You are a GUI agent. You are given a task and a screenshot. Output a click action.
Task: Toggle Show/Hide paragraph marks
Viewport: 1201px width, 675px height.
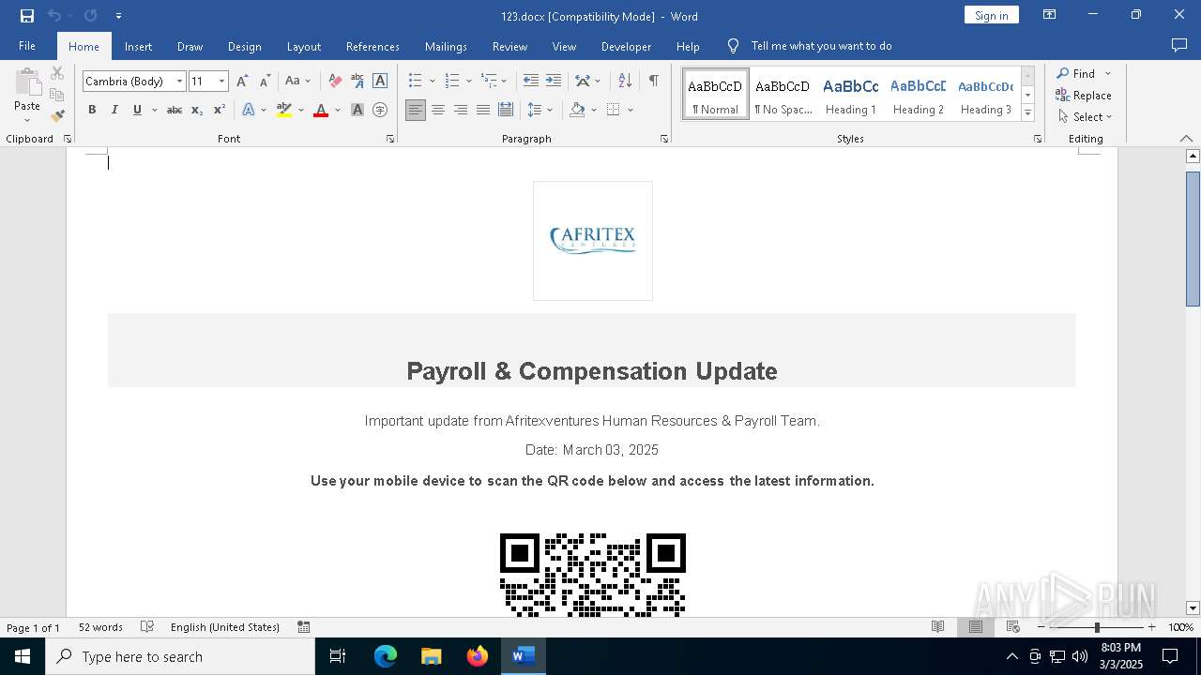pos(653,81)
